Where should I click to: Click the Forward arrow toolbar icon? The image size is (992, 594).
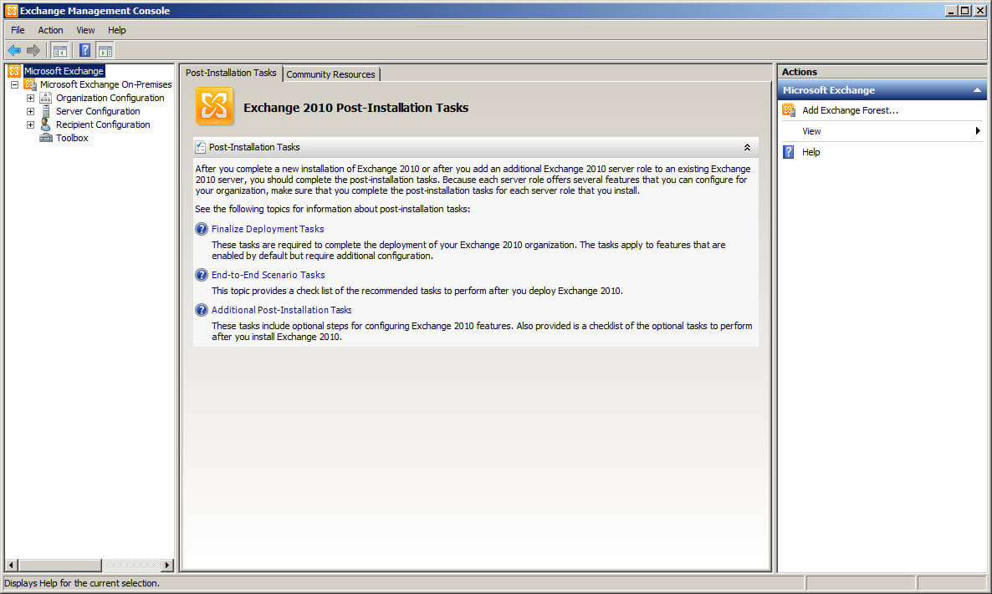(x=33, y=50)
